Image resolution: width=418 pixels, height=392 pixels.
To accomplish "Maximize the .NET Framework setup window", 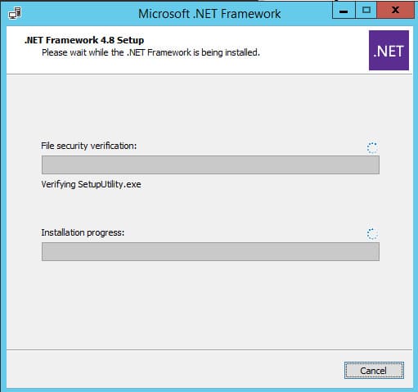I will [x=366, y=11].
